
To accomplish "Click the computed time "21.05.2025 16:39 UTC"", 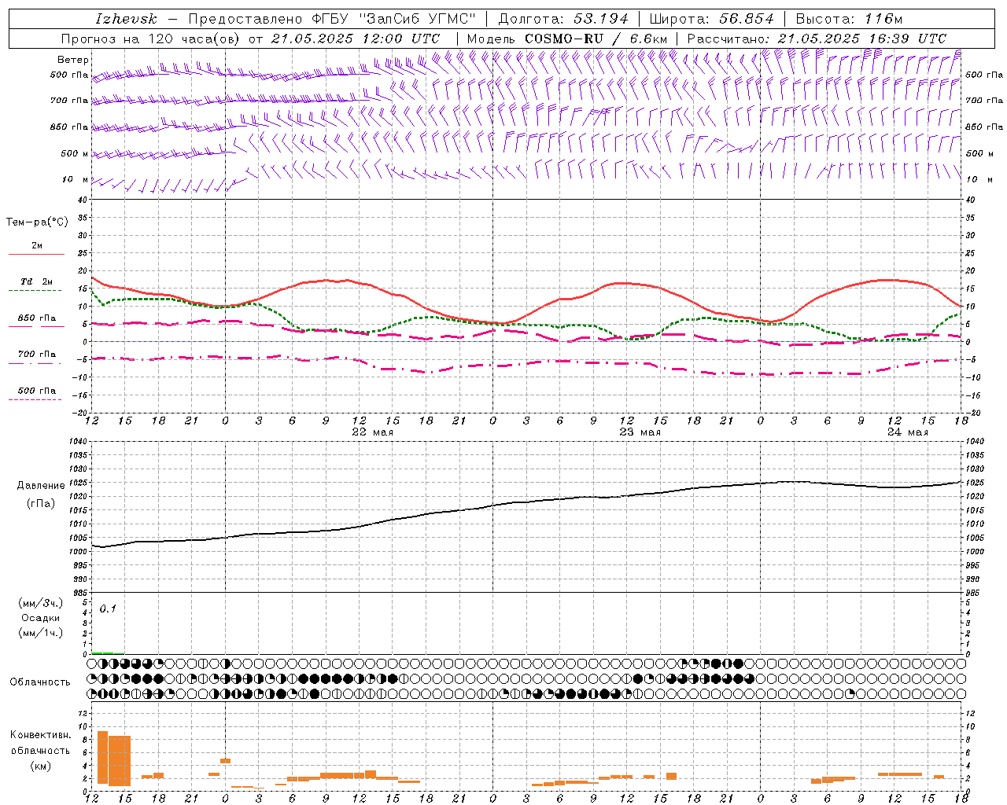I will (862, 39).
